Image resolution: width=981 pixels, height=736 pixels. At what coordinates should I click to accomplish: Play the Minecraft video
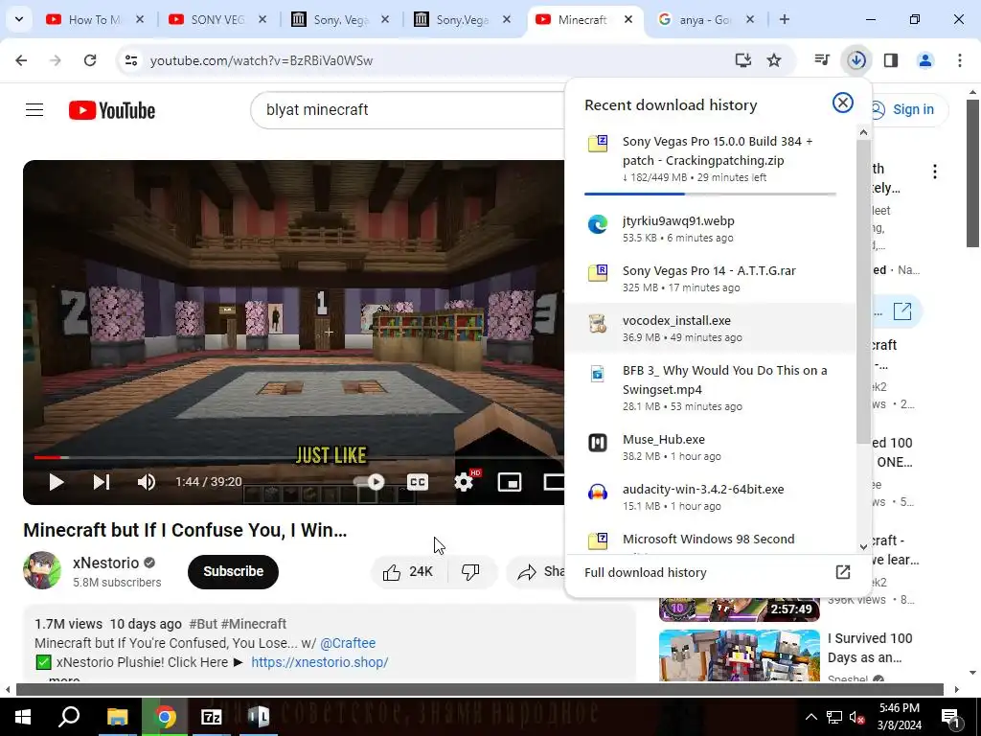[x=57, y=482]
